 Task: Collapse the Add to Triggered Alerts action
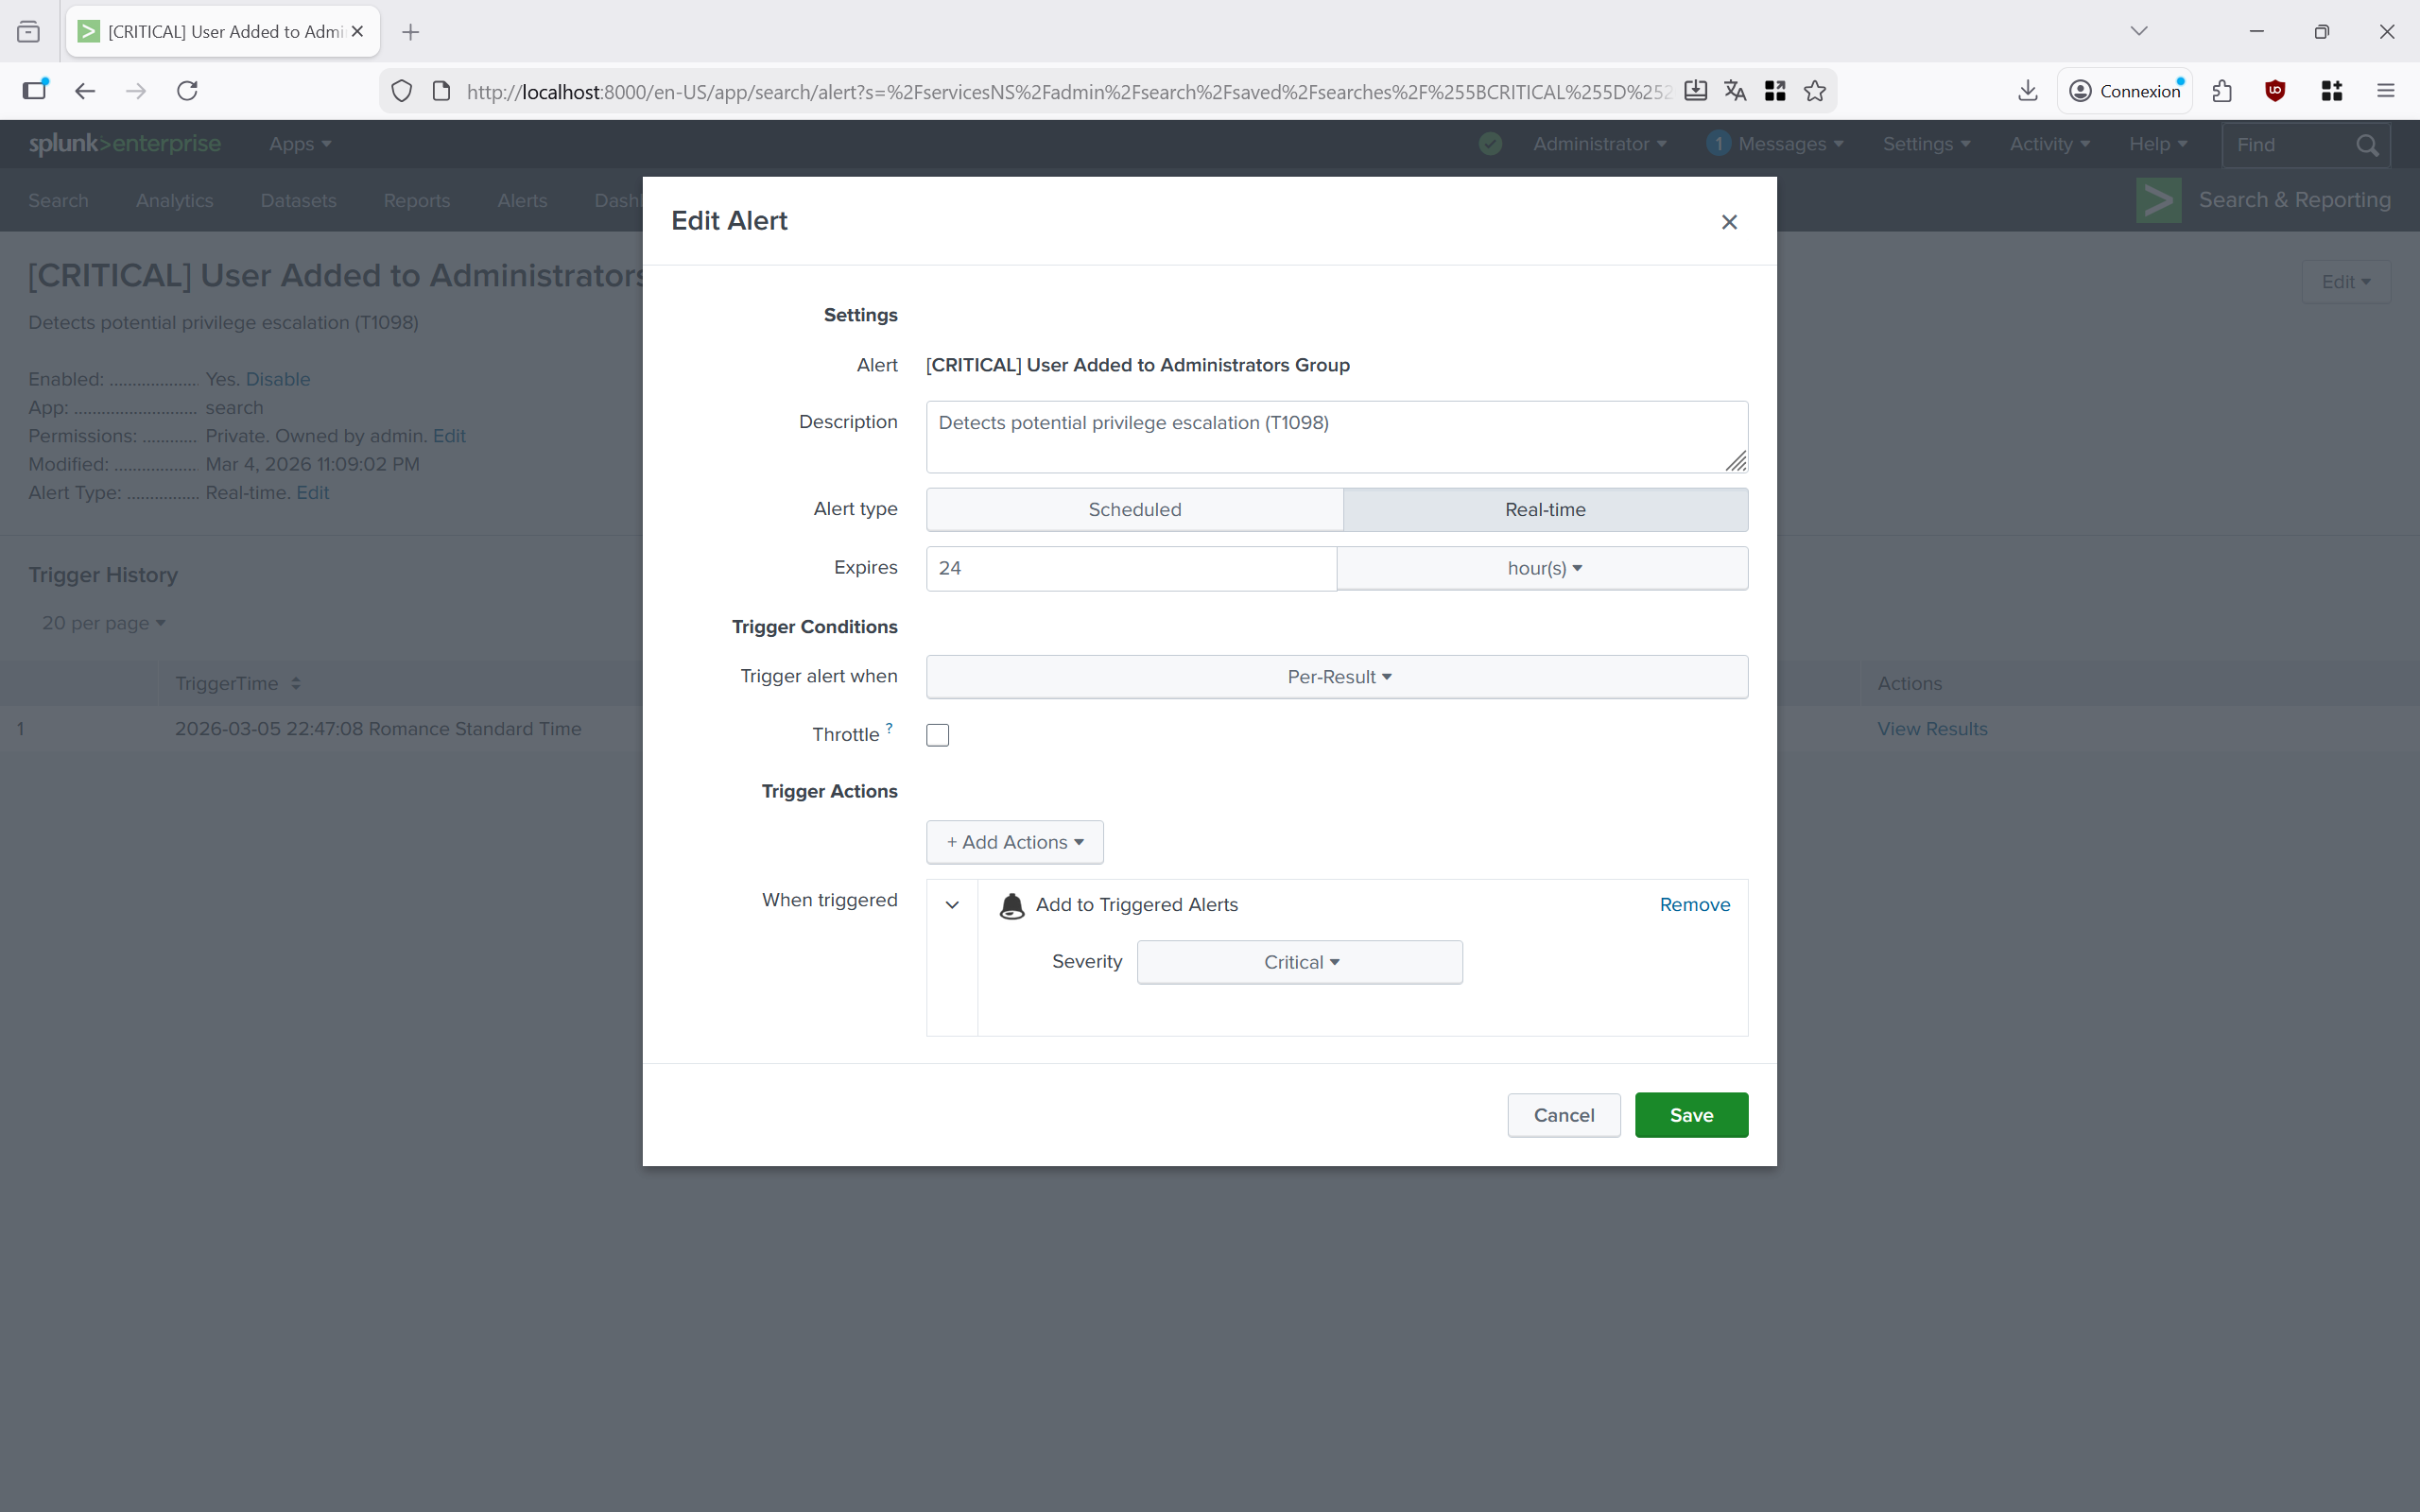pyautogui.click(x=952, y=905)
